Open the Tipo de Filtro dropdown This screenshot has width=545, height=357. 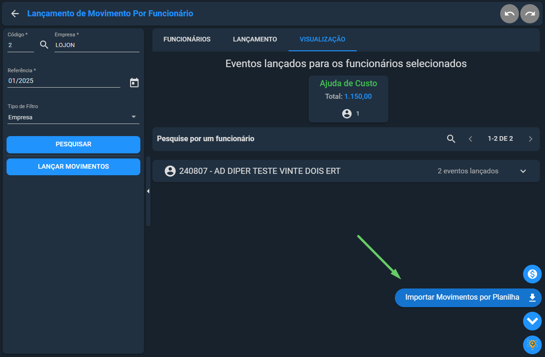point(73,117)
